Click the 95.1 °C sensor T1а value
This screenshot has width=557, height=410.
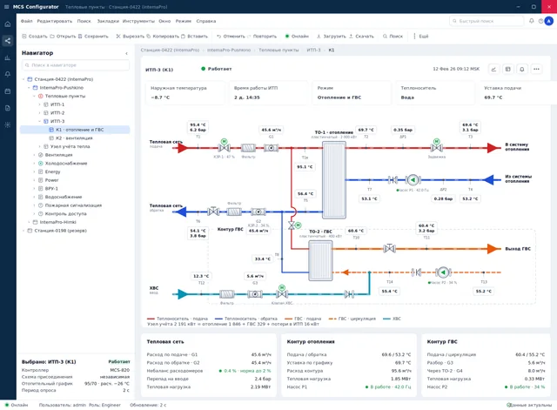305,166
